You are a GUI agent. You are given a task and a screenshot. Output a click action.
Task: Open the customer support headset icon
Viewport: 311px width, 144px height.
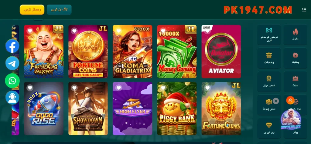pyautogui.click(x=12, y=98)
